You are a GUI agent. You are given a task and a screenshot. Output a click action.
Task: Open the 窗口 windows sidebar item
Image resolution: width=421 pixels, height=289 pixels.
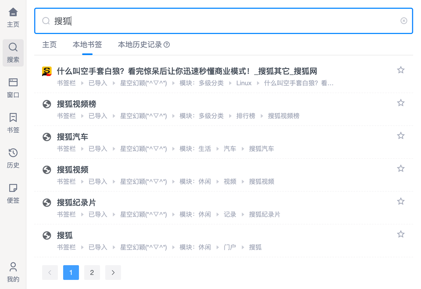[x=13, y=88]
